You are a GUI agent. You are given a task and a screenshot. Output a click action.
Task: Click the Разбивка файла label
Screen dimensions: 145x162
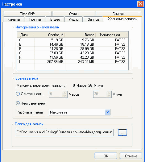pyautogui.click(x=30, y=112)
